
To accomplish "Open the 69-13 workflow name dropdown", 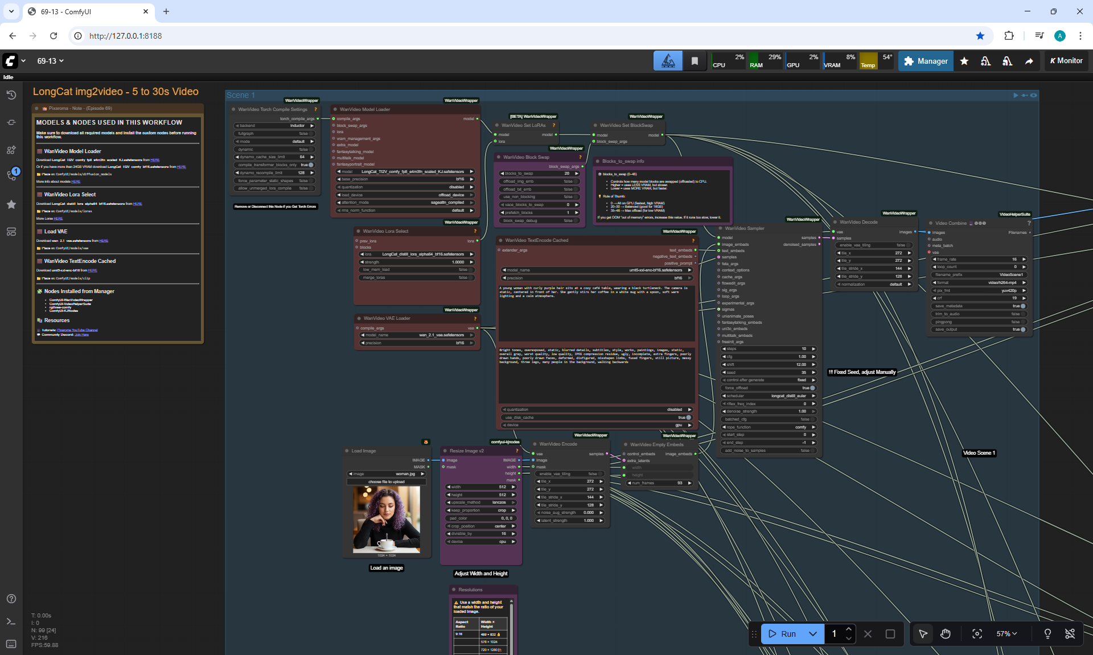I will coord(50,61).
